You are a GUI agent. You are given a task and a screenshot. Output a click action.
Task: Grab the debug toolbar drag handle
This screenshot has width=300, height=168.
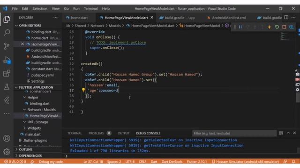coord(235,27)
